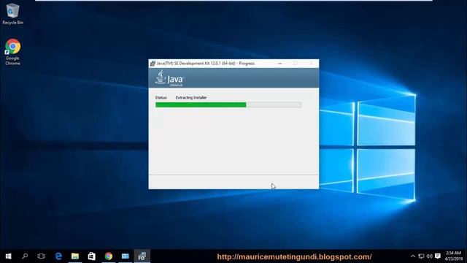Click the disabled maximize button of installer

point(295,64)
